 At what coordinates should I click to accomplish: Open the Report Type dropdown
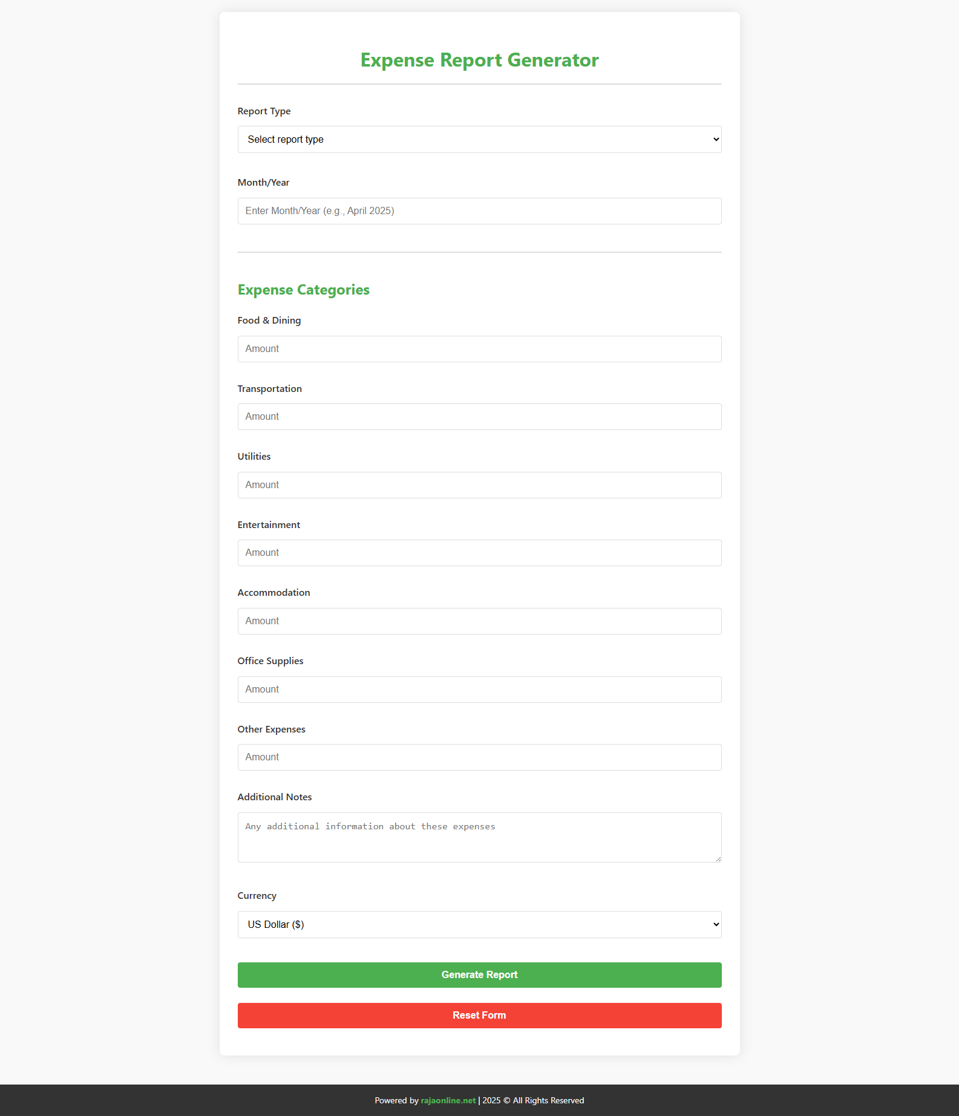[x=479, y=140]
